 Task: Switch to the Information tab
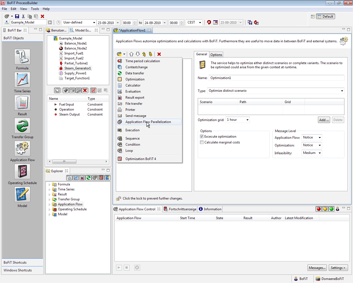(210, 209)
